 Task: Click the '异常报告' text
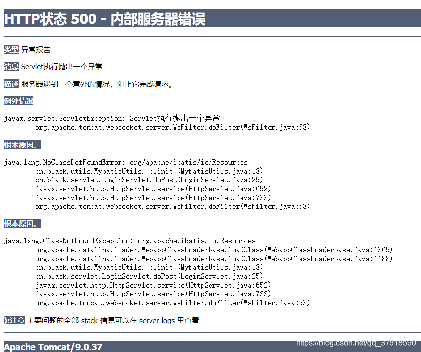36,49
